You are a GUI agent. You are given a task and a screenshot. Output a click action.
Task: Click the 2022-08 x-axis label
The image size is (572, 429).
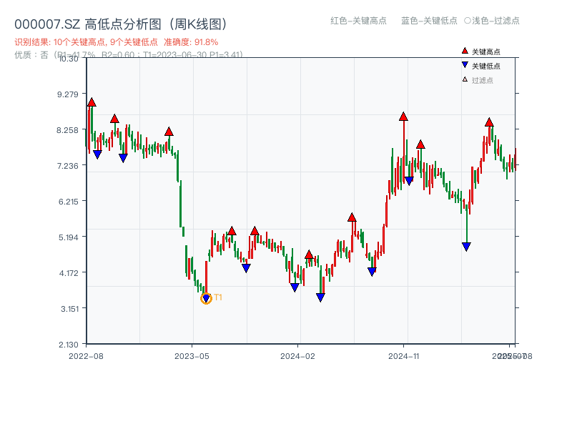[86, 356]
